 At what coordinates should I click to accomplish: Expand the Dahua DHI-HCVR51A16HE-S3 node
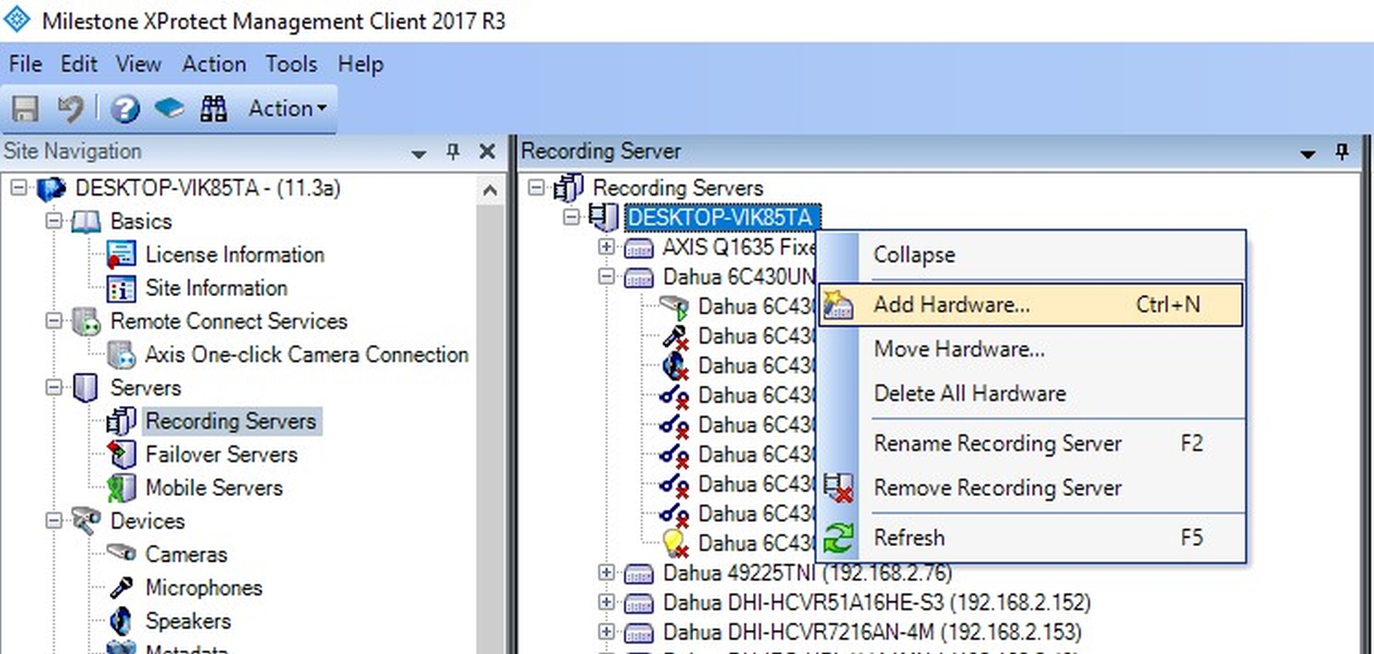click(606, 602)
